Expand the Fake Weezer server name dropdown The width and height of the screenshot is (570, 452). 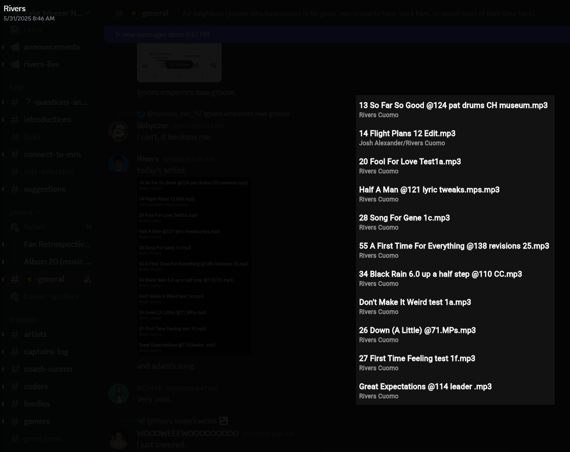pos(87,13)
